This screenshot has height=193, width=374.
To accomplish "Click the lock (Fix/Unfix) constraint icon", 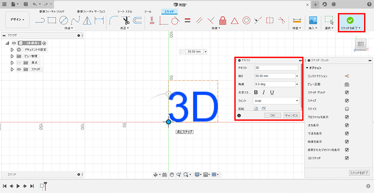I will click(x=223, y=20).
